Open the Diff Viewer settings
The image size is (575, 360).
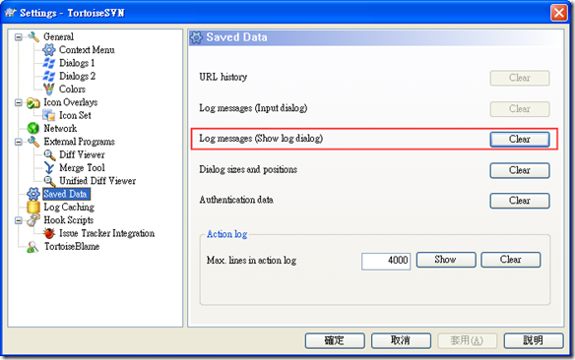pyautogui.click(x=82, y=154)
